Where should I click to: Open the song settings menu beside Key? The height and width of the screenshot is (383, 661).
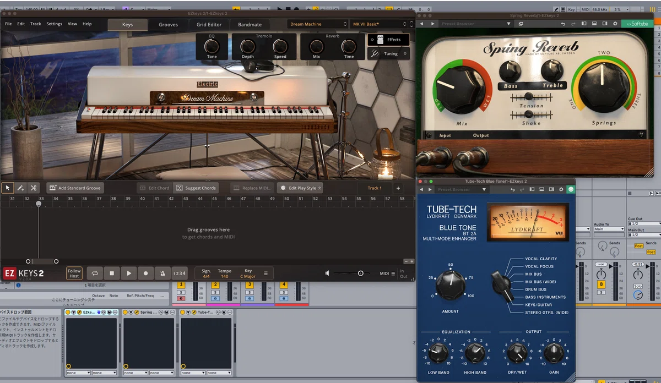click(x=266, y=273)
